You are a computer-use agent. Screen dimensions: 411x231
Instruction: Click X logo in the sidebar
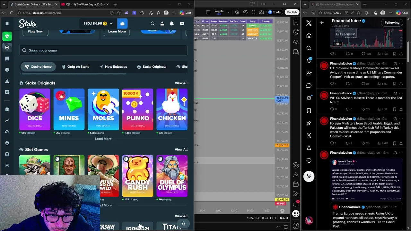pyautogui.click(x=309, y=23)
